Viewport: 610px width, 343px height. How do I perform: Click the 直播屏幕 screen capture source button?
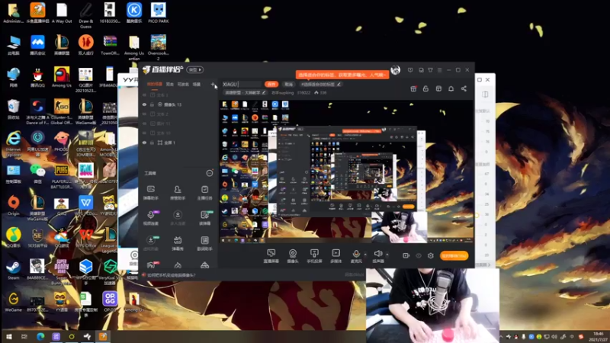point(271,256)
